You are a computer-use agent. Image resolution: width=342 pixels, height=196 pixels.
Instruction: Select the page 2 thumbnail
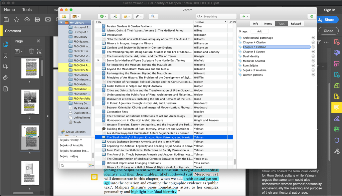tap(30, 102)
